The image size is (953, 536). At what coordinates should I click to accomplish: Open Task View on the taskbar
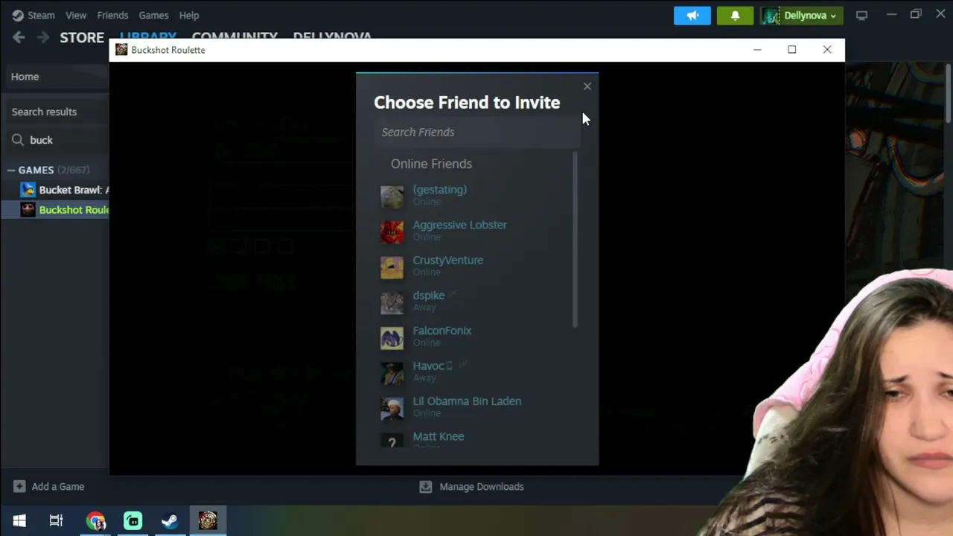coord(57,520)
